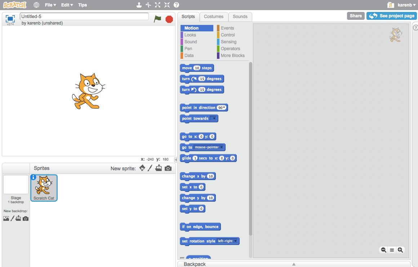Open My Stuff folder icon
Image resolution: width=418 pixels, height=267 pixels.
pos(391,5)
